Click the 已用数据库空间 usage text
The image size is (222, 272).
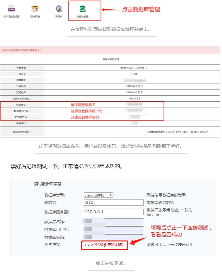[168, 132]
